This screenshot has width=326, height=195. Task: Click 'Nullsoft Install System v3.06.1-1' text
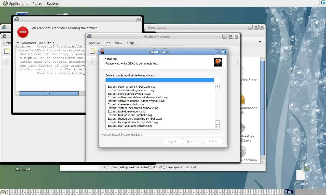pyautogui.click(x=122, y=135)
